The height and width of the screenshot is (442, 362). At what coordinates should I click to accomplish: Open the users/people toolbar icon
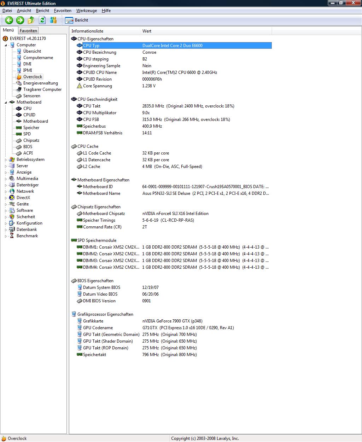point(53,20)
